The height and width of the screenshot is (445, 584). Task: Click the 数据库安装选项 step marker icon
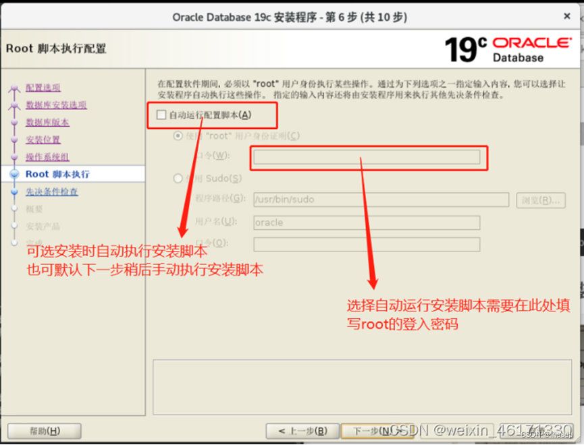click(x=15, y=106)
